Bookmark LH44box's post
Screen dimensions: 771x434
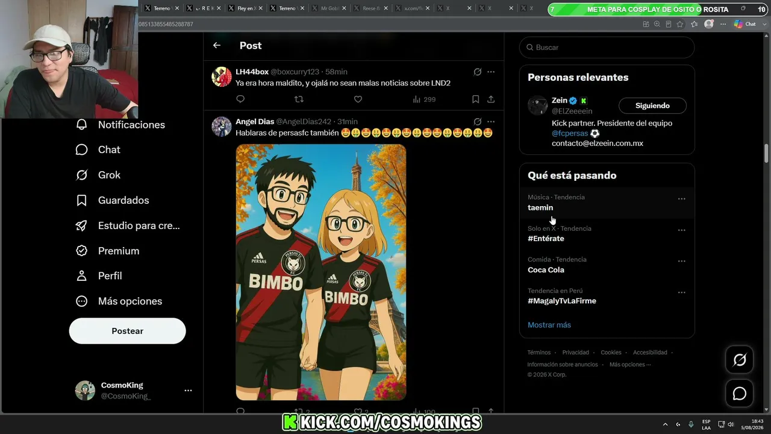pos(475,99)
